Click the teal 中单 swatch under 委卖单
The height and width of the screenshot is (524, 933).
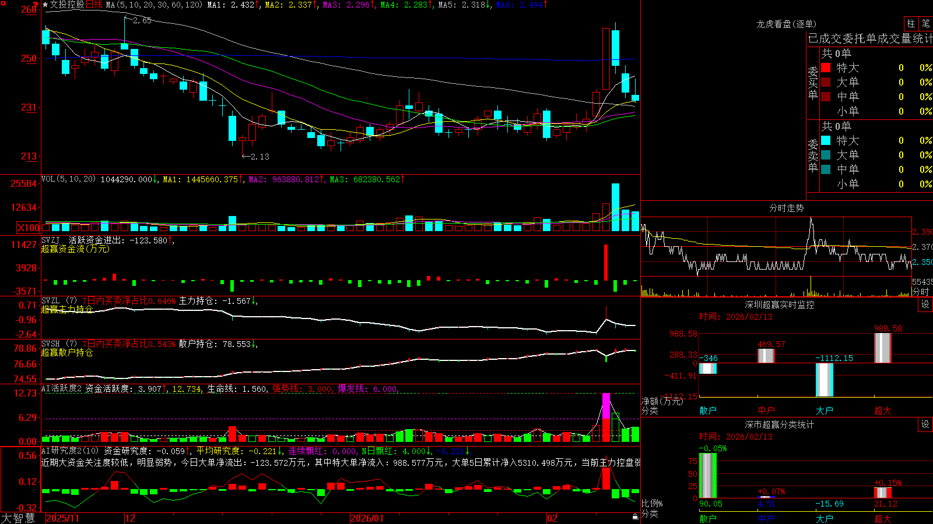pyautogui.click(x=826, y=169)
